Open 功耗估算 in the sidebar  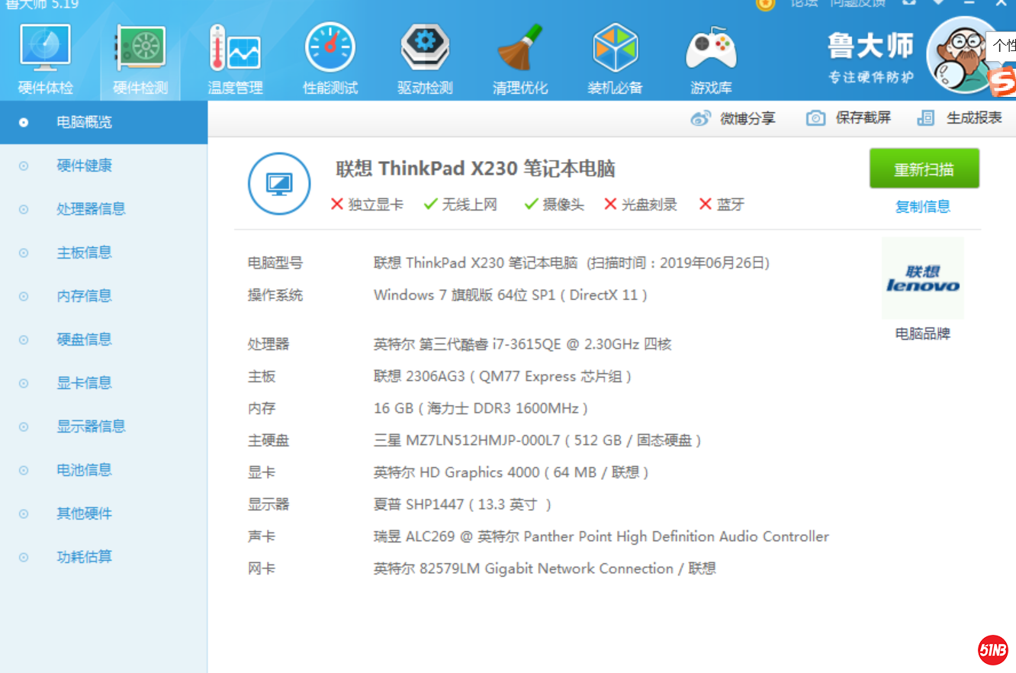click(x=84, y=557)
